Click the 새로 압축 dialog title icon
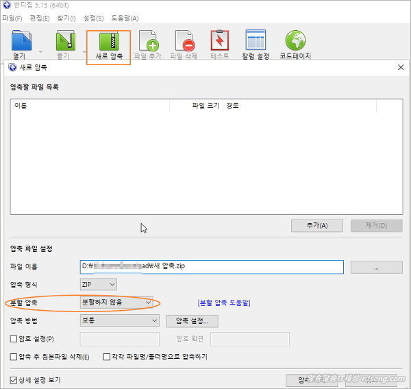This screenshot has width=411, height=389. click(12, 67)
